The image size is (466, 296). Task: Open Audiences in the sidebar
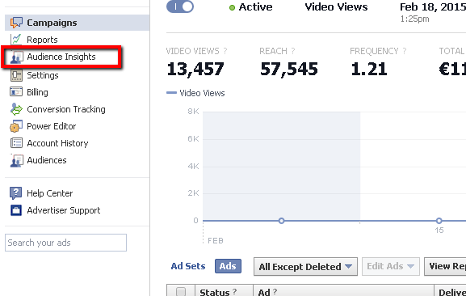click(x=47, y=160)
